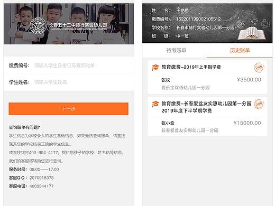Click the 学生姓名: label on the form
Screen dimensions: 275x206
(20, 82)
